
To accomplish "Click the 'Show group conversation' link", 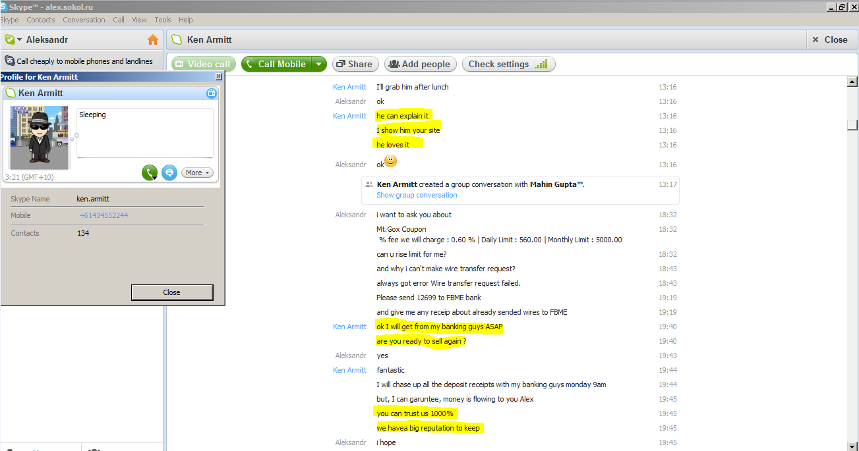I will coord(417,195).
